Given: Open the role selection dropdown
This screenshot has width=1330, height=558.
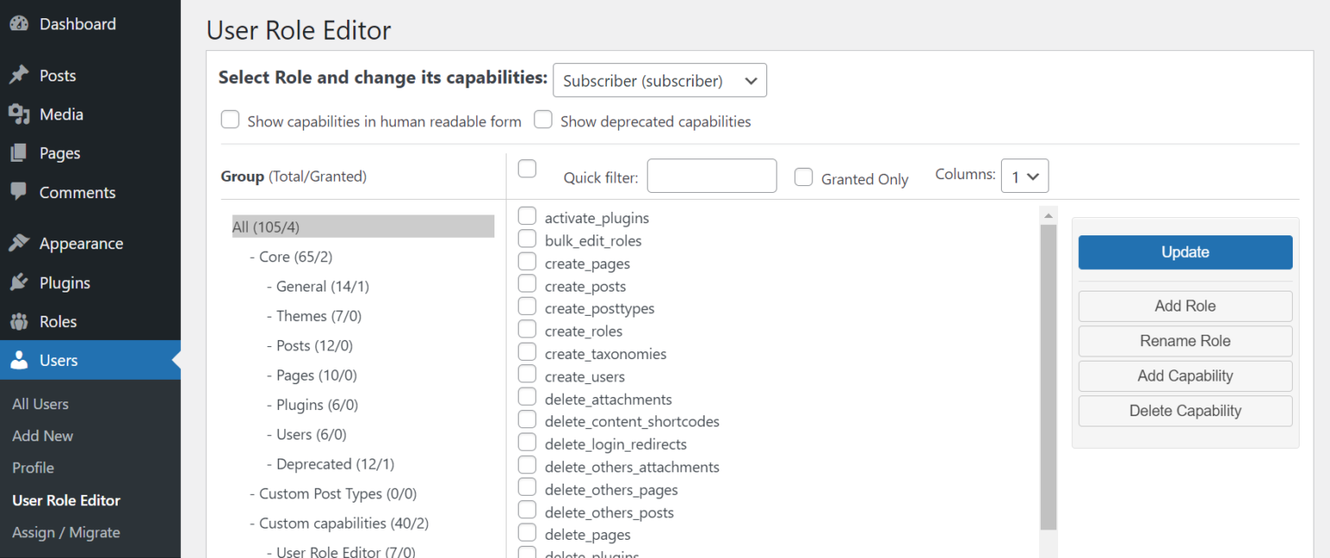Looking at the screenshot, I should [659, 80].
